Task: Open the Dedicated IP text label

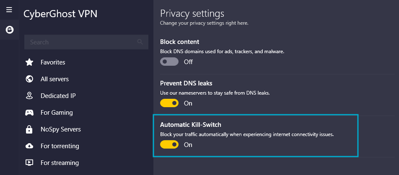Action: pos(58,96)
